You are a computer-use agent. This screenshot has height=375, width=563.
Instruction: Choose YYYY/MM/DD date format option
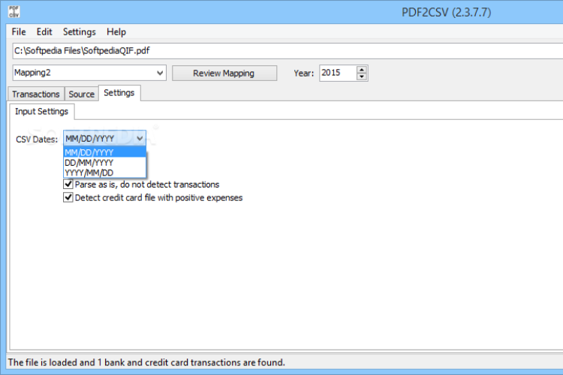coord(105,172)
